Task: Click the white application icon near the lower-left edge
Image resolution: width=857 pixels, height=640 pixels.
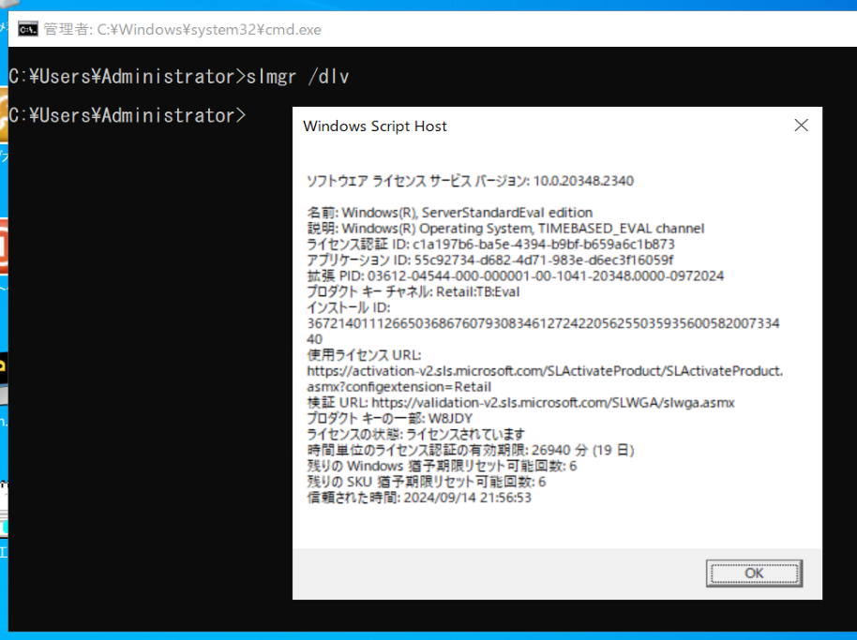Action: pyautogui.click(x=4, y=506)
